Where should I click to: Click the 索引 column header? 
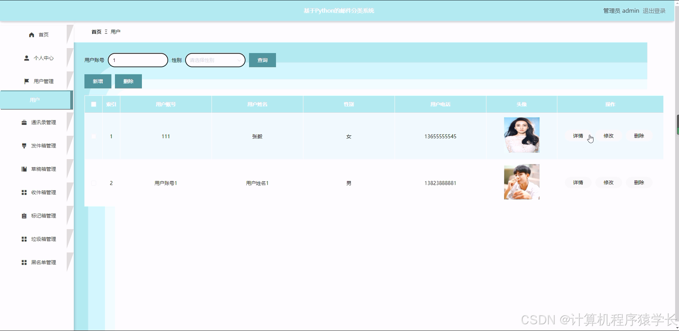point(111,104)
